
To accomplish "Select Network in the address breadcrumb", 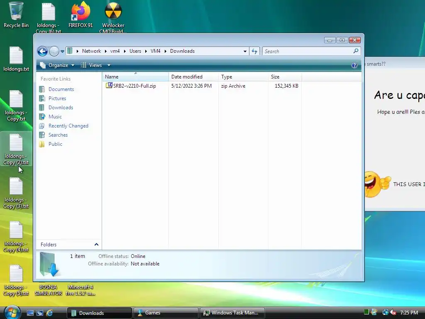I will coord(91,51).
